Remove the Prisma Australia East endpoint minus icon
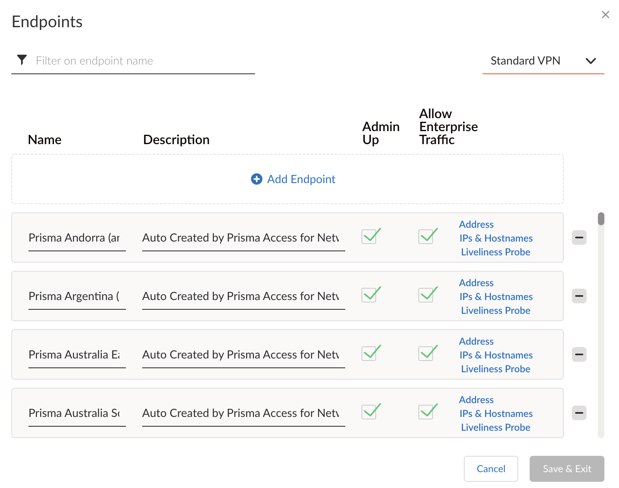The width and height of the screenshot is (619, 488). (579, 354)
